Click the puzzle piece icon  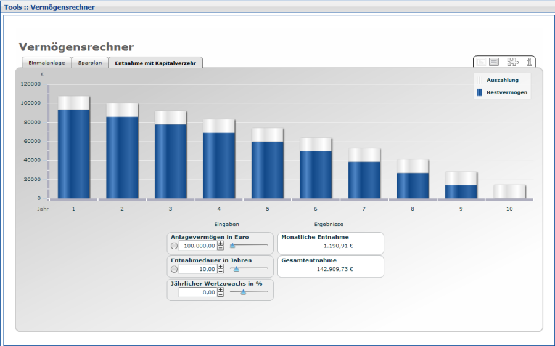pyautogui.click(x=512, y=62)
